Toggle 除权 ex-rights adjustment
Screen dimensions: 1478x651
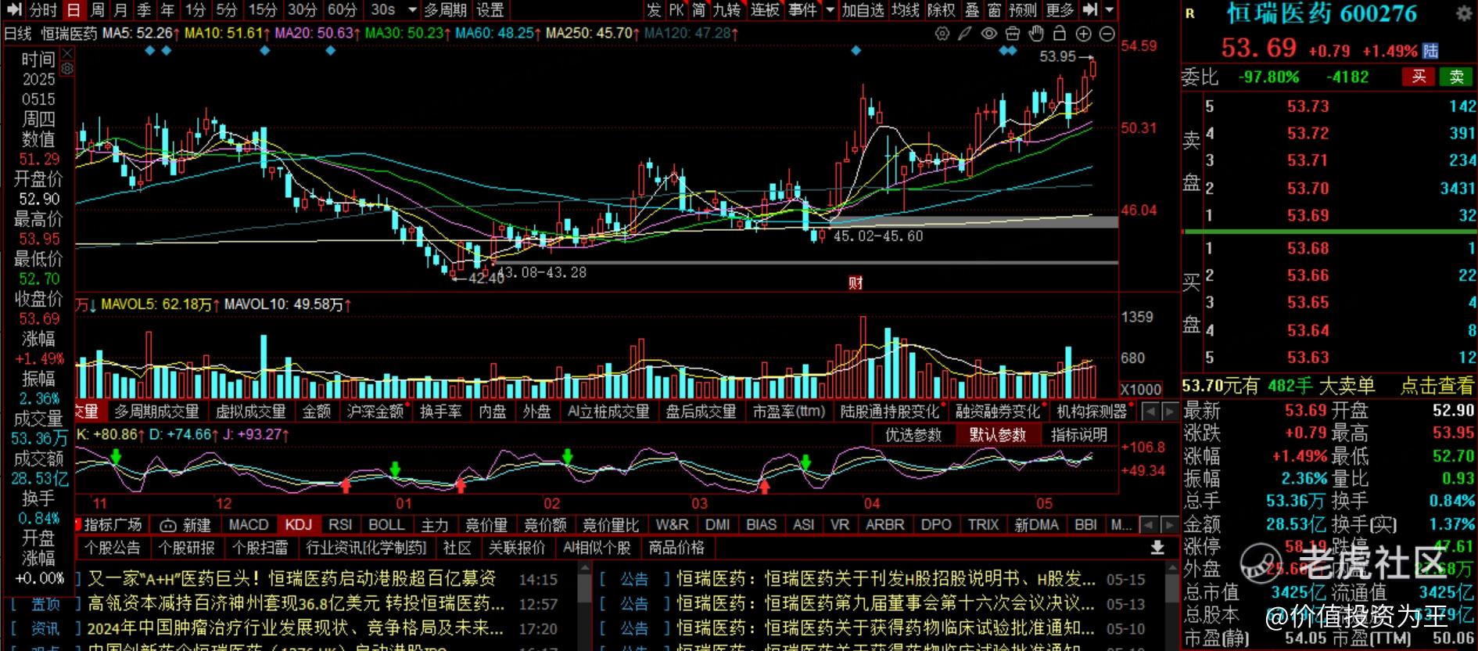(x=942, y=10)
